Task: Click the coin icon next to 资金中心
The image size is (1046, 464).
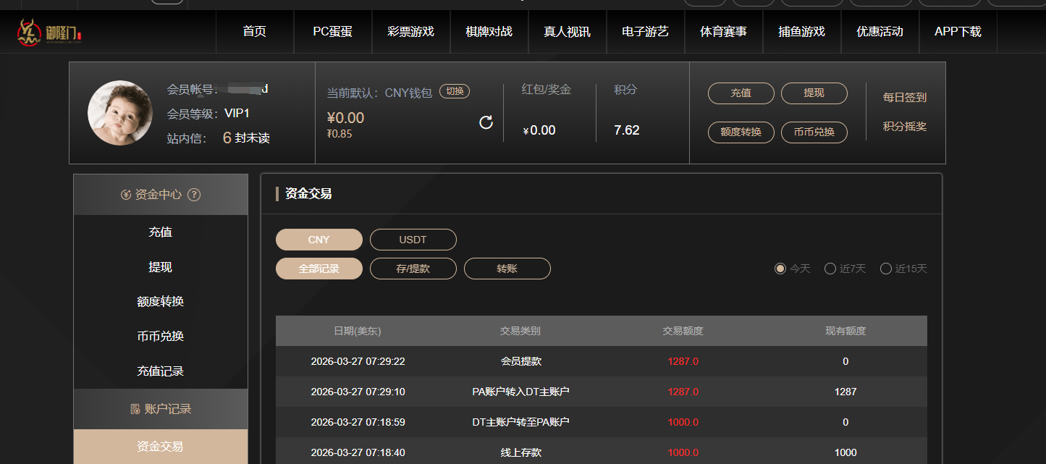Action: coord(126,195)
